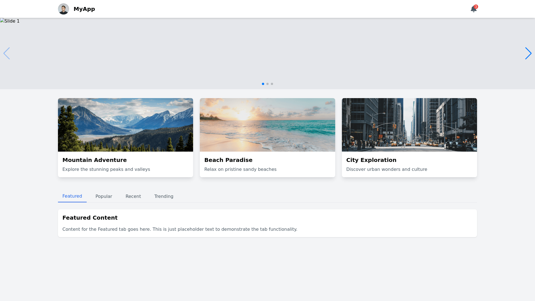The height and width of the screenshot is (301, 535).
Task: Open the Recent tab
Action: click(133, 196)
